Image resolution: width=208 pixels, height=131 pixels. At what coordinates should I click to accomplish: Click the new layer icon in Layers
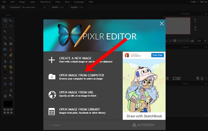point(198,79)
